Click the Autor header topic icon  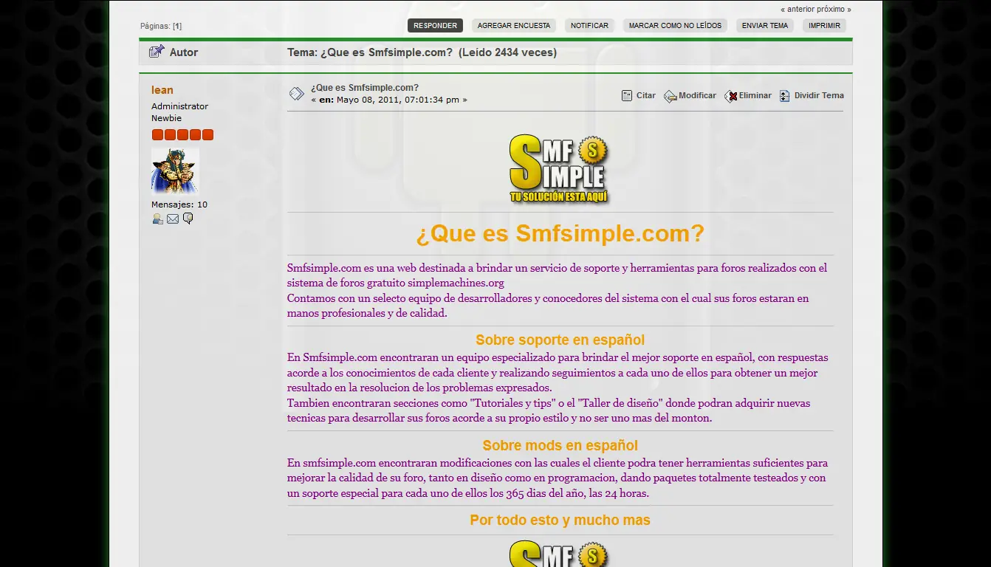point(156,52)
